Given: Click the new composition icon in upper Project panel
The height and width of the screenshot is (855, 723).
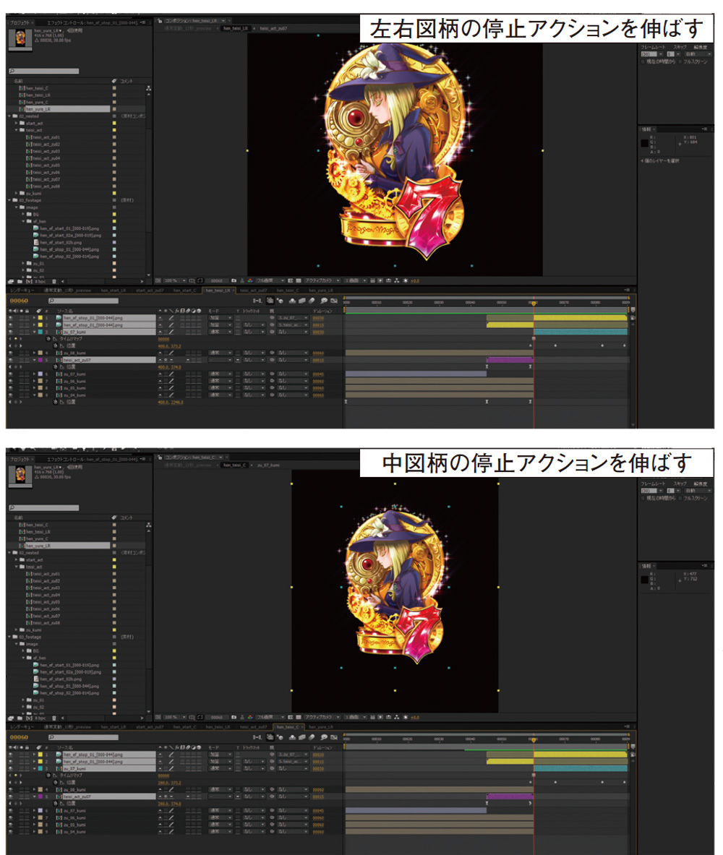Looking at the screenshot, I should 28,281.
